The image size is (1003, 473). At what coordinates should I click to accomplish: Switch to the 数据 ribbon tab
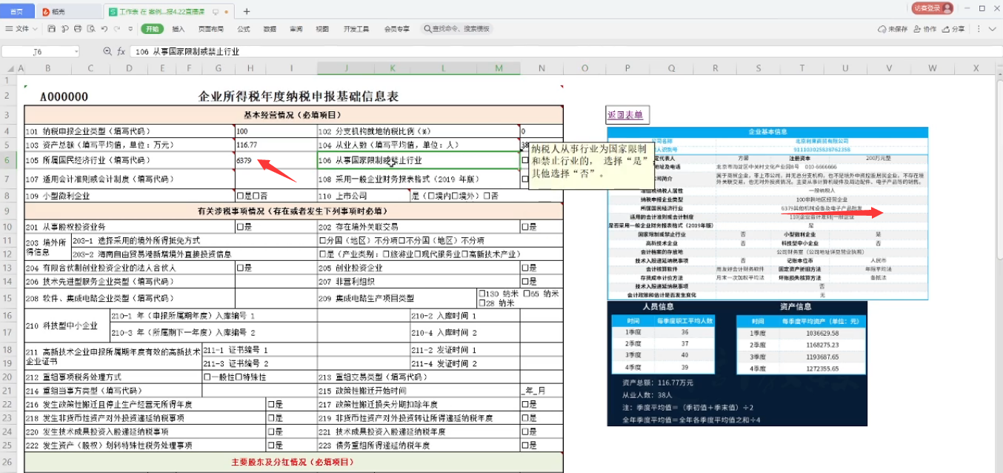tap(270, 29)
